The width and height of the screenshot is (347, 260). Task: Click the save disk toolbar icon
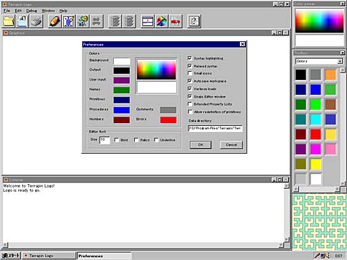22,21
